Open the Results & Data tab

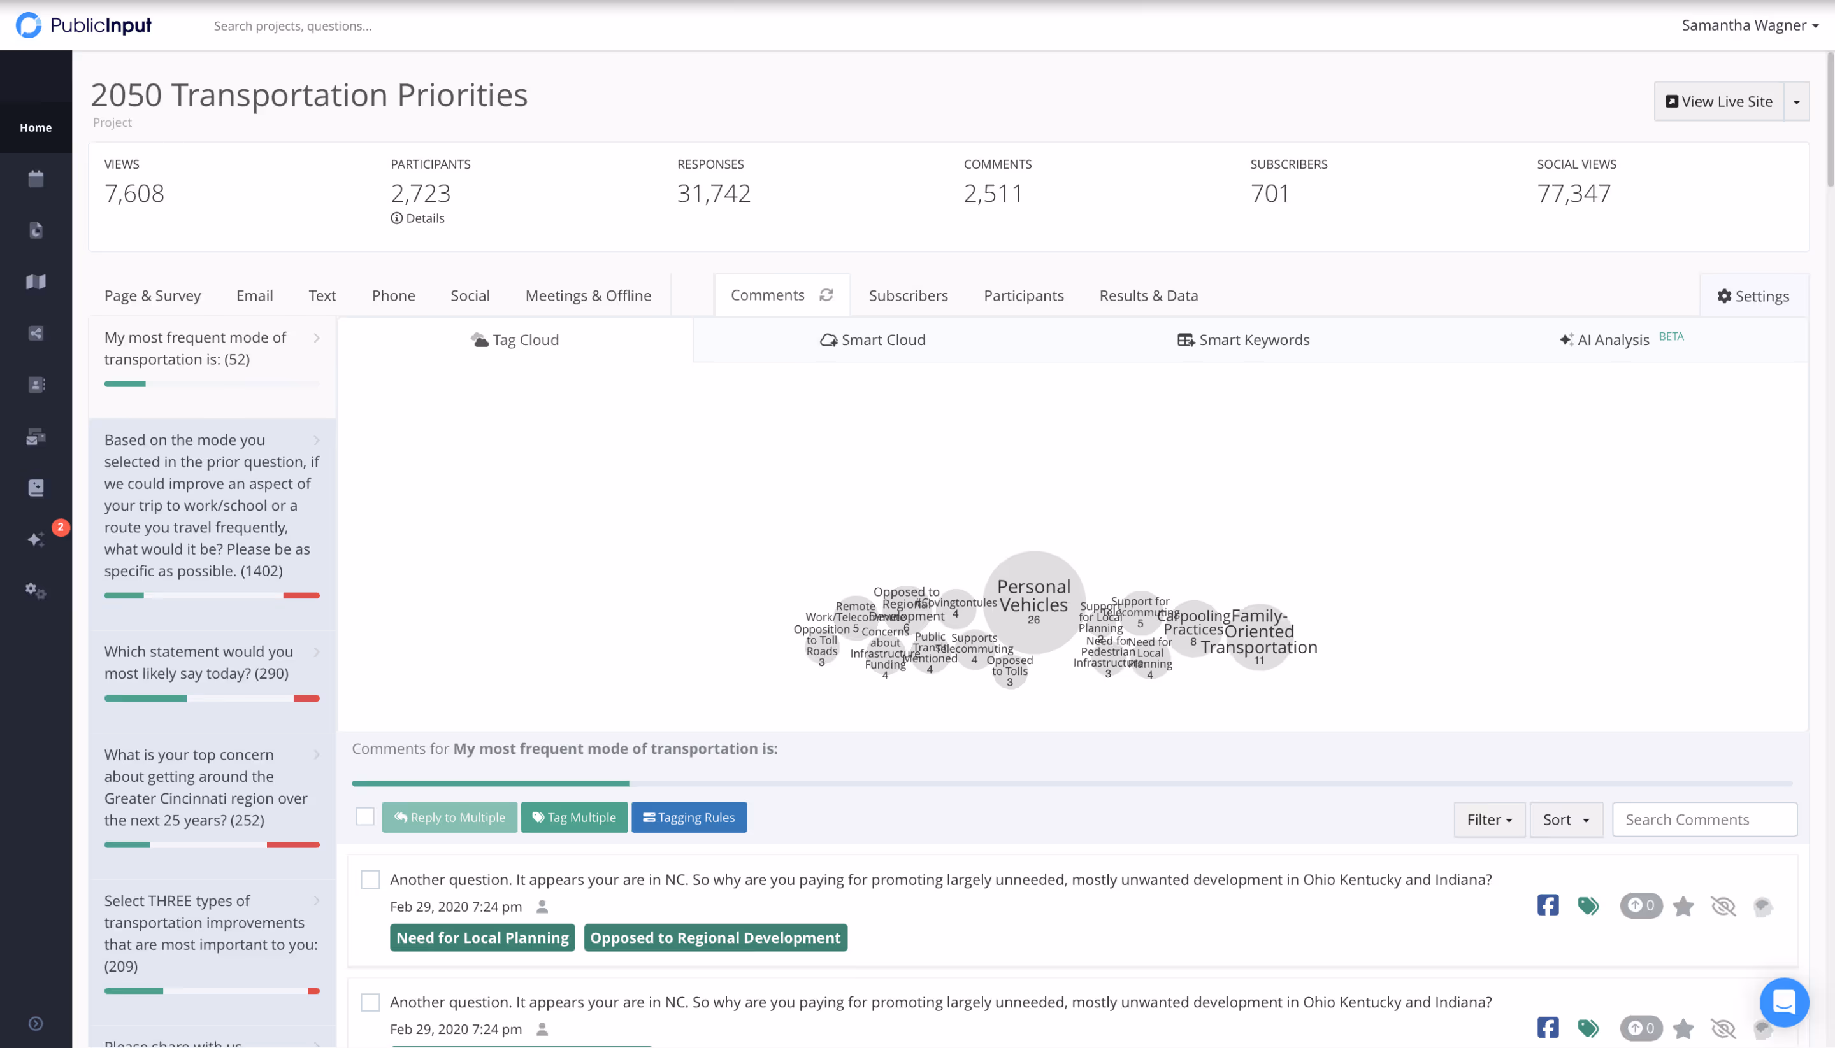click(1148, 296)
